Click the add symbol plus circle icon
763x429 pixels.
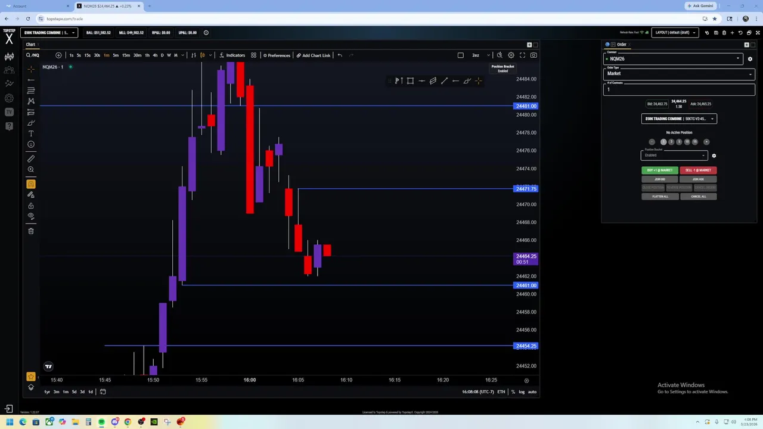click(x=58, y=55)
